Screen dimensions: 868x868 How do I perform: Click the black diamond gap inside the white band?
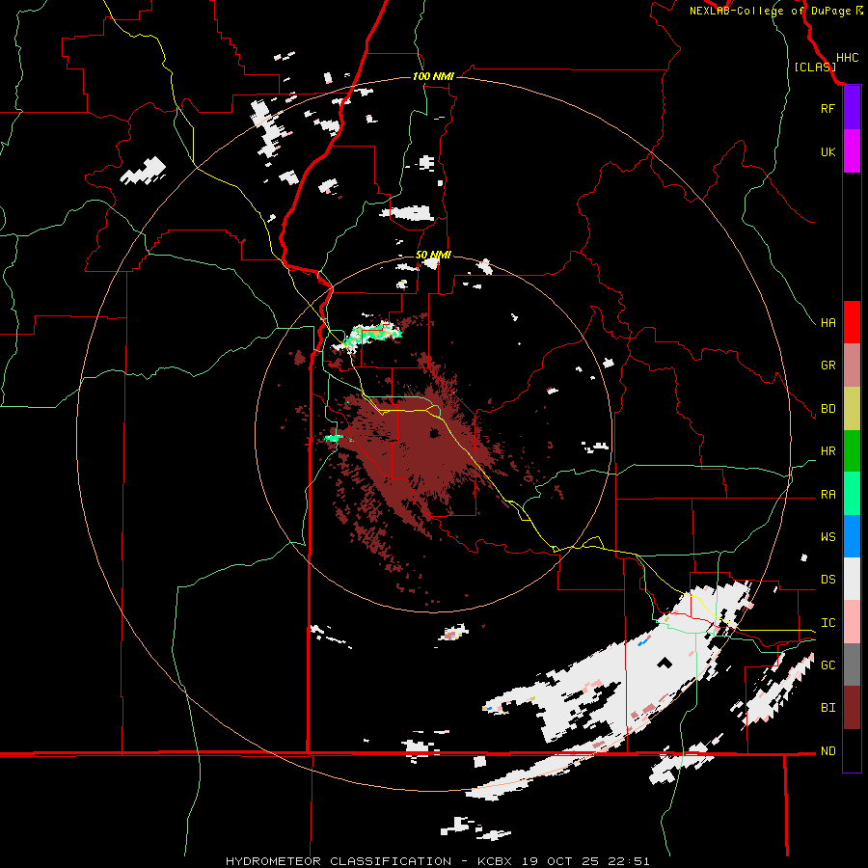point(665,662)
